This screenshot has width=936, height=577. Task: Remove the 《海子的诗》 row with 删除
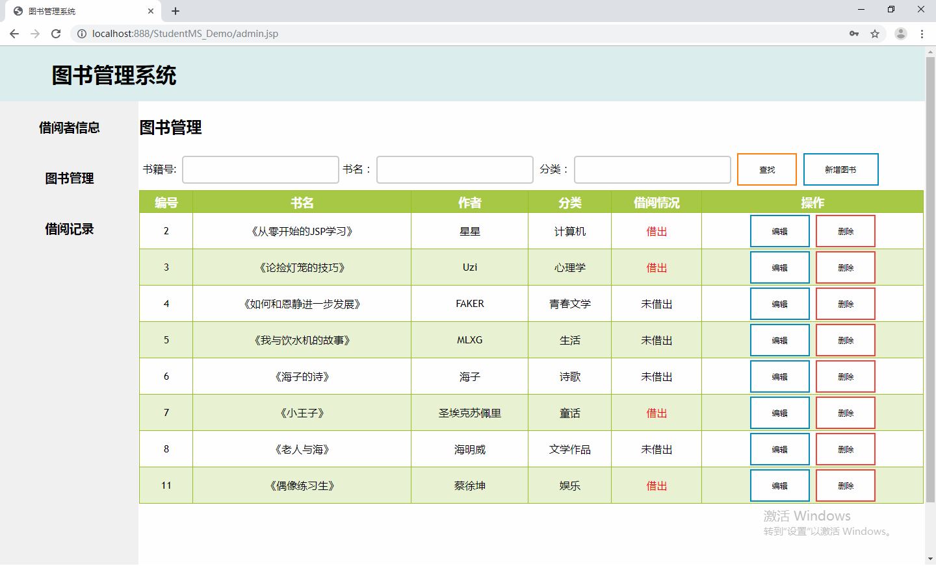click(x=845, y=376)
